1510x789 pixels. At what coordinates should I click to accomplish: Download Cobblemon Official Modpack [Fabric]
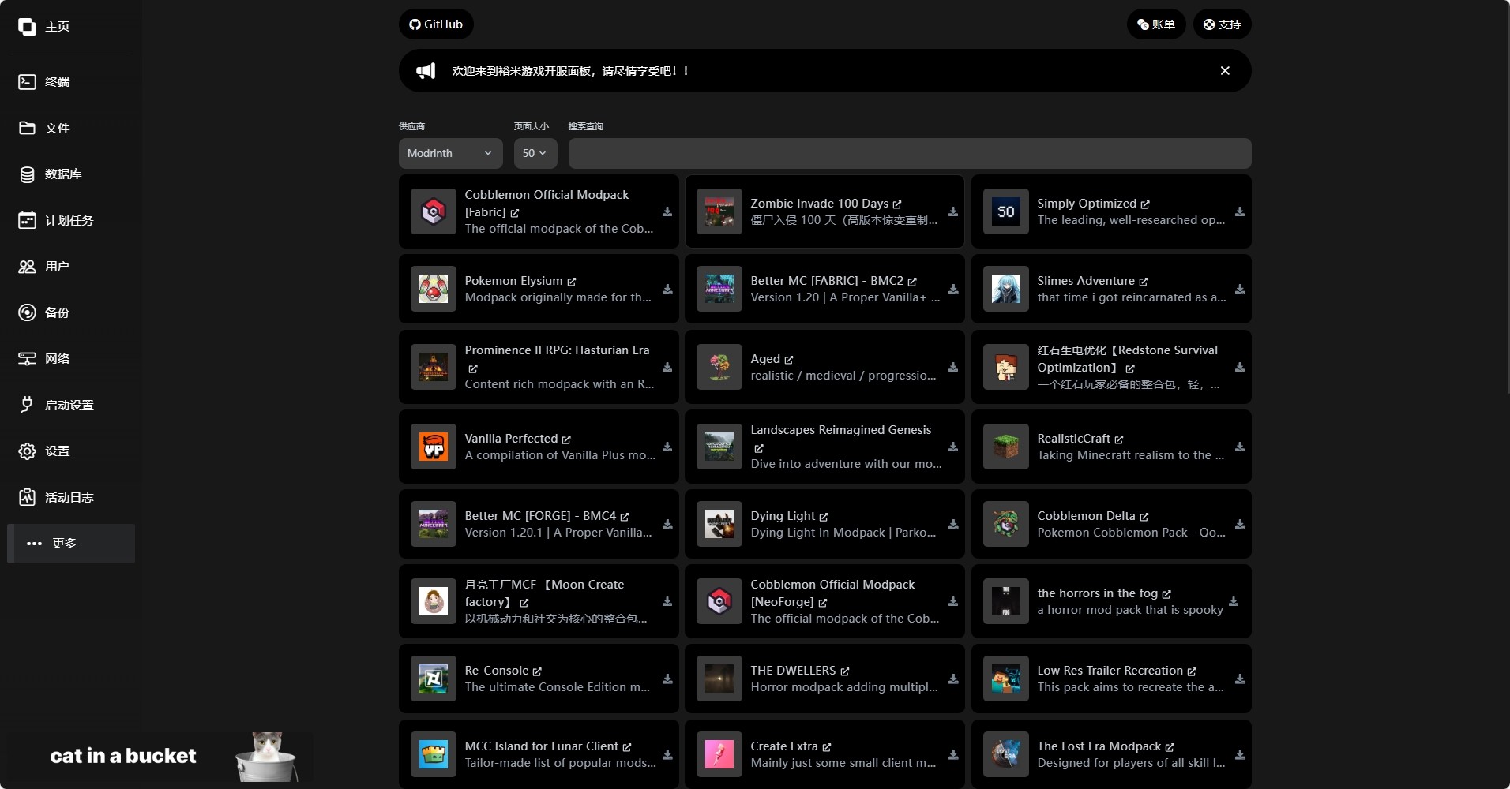click(667, 211)
